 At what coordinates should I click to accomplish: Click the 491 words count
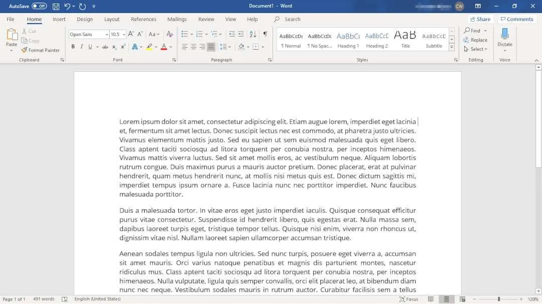(44, 299)
